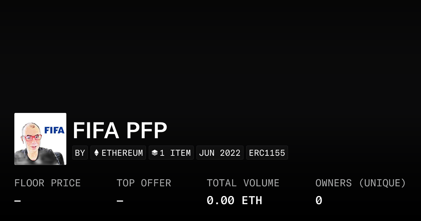Click the 0.00 ETH volume value
421x221 pixels.
pos(234,201)
